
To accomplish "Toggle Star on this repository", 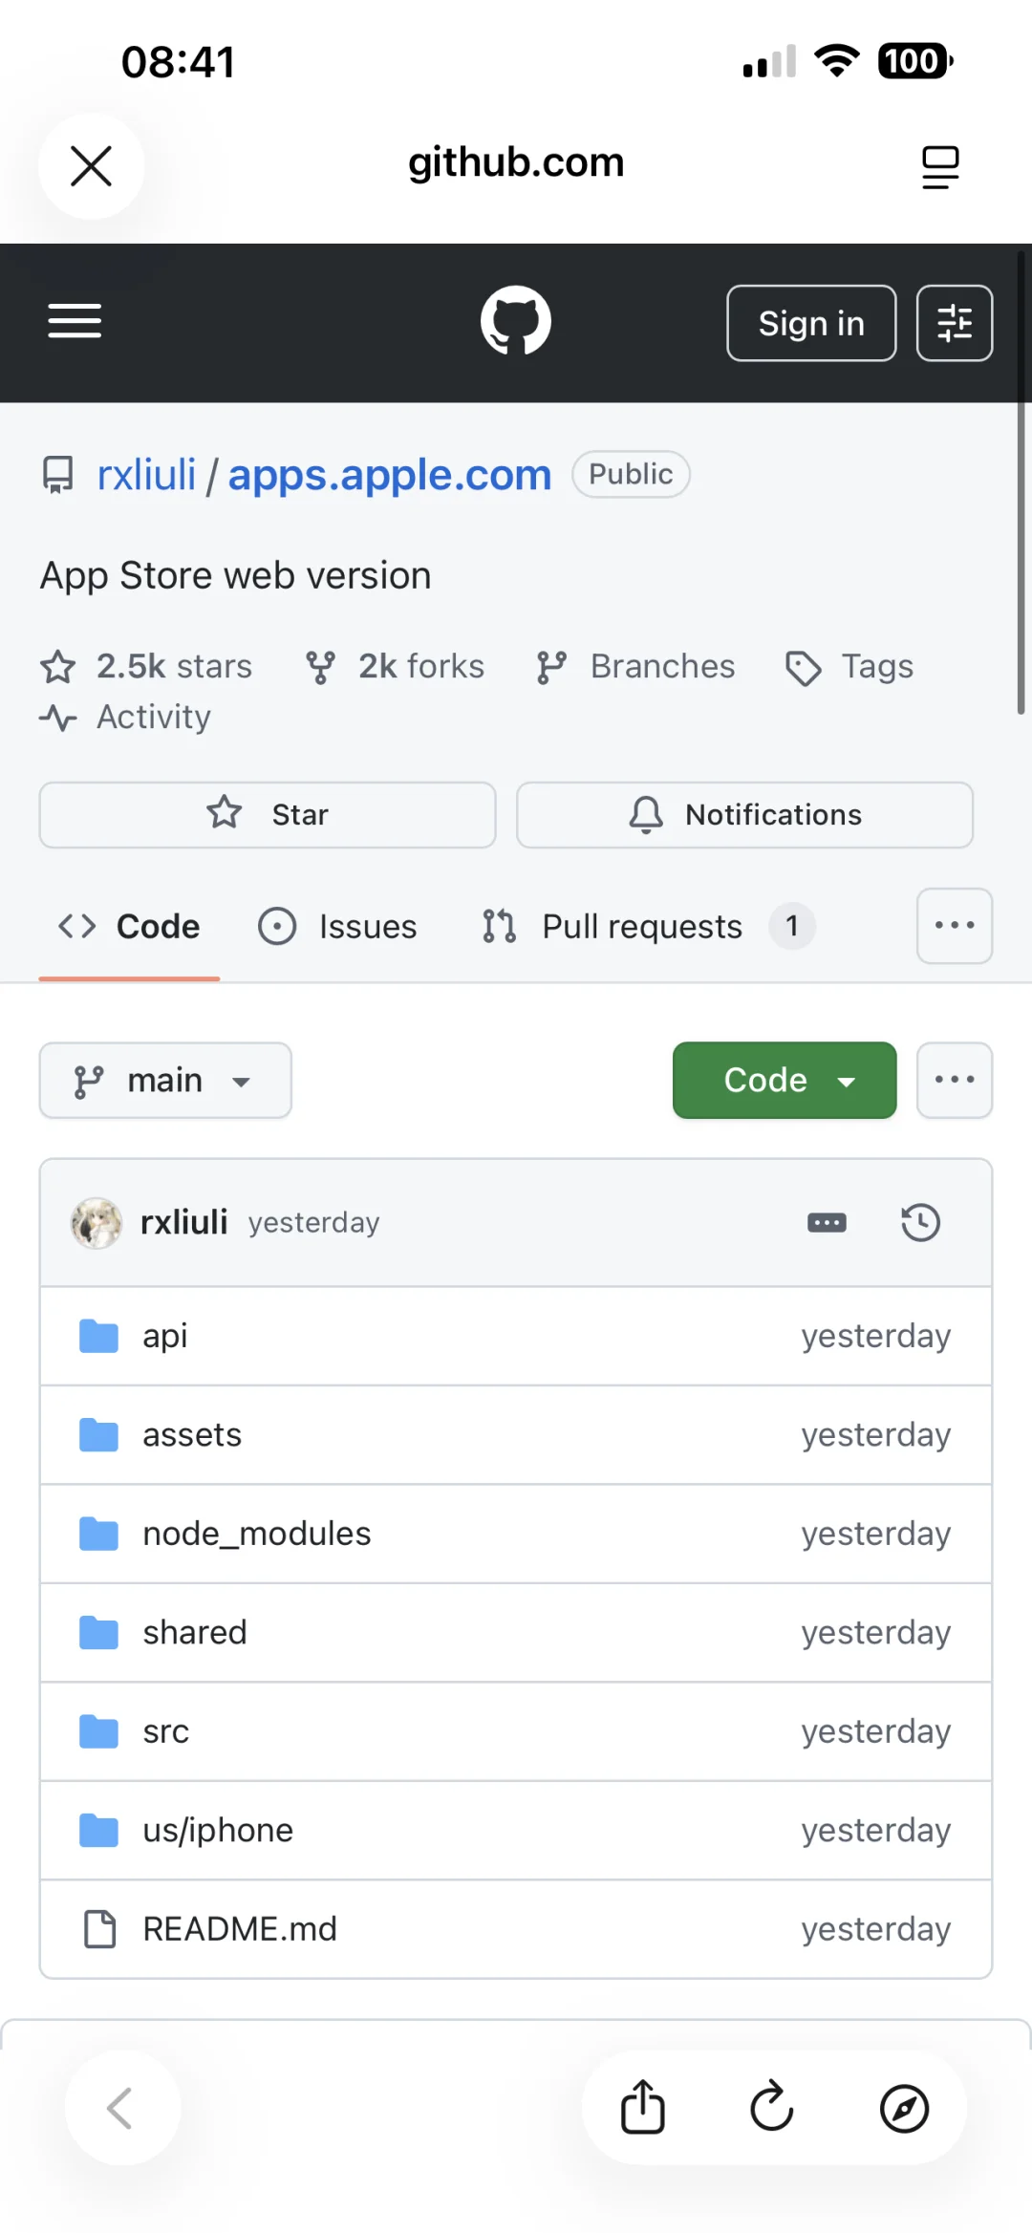I will coord(268,814).
